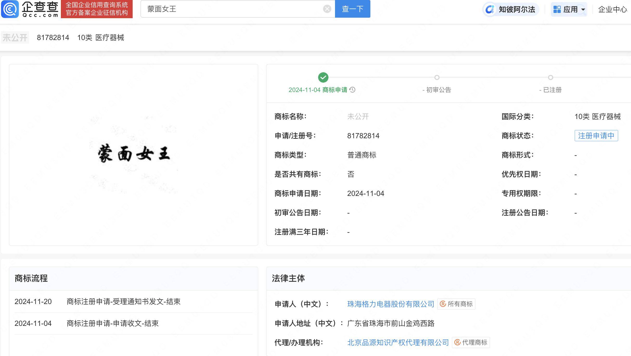Click address 广东省珠海市前山金鸡西路

(x=391, y=323)
